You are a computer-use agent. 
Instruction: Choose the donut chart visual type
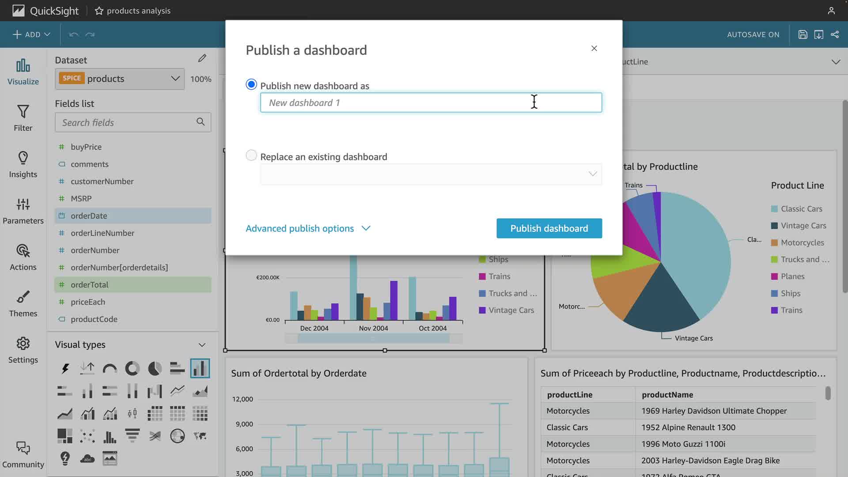point(132,368)
